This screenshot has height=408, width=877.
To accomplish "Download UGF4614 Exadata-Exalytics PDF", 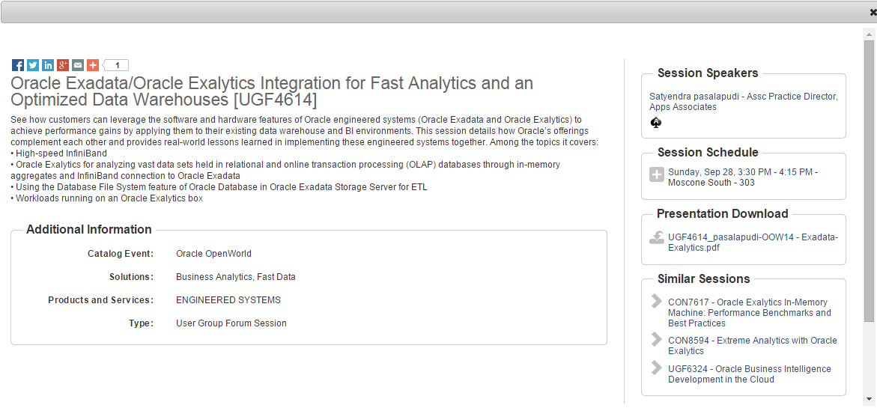I will 753,242.
